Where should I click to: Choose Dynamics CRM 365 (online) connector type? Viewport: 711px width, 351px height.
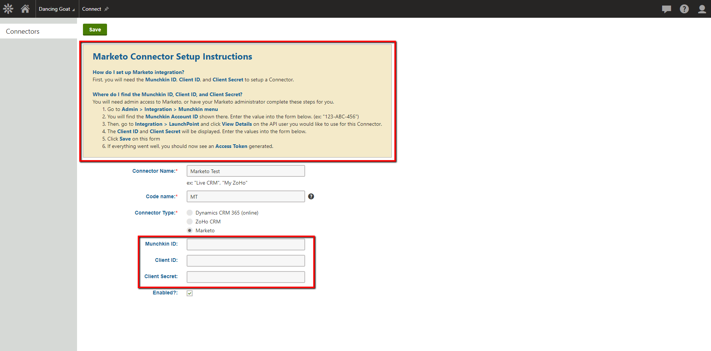coord(190,213)
